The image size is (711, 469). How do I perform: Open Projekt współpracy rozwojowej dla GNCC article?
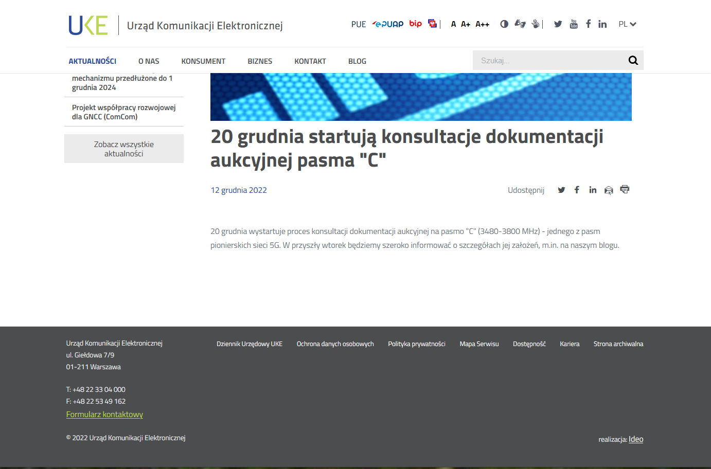click(x=124, y=112)
